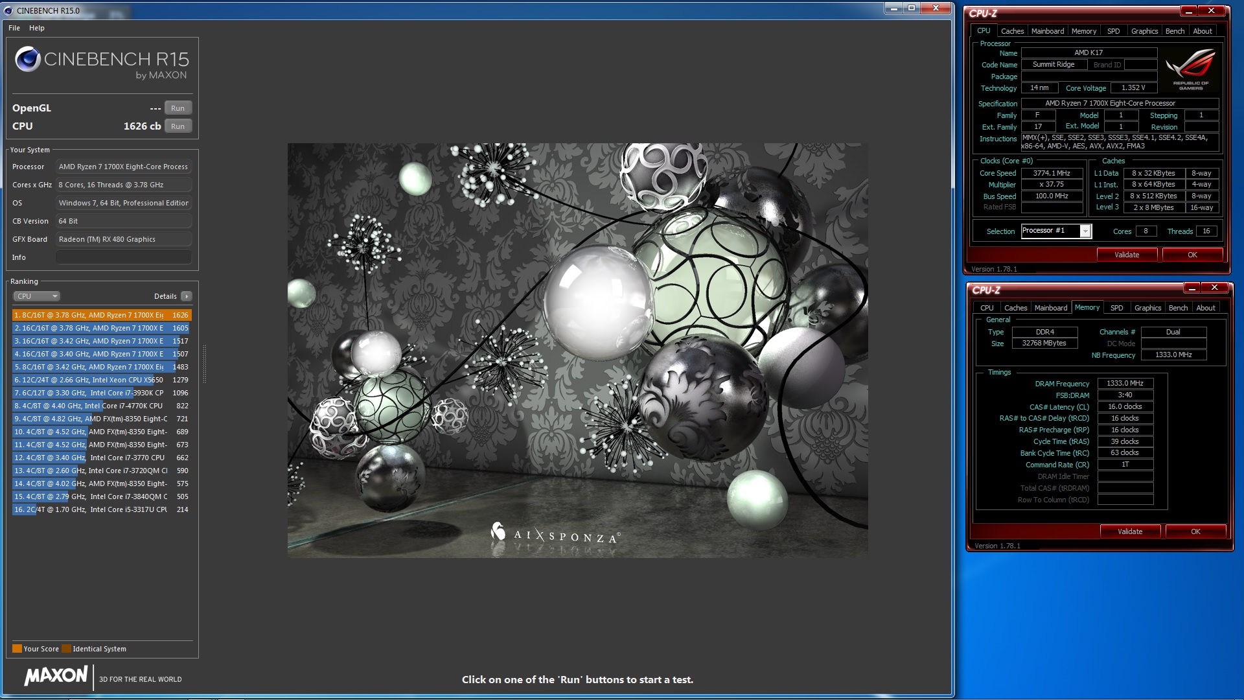Select ranking row 1 score 1626

(102, 315)
